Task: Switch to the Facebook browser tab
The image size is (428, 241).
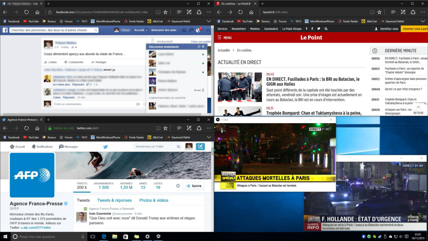Action: (x=23, y=4)
